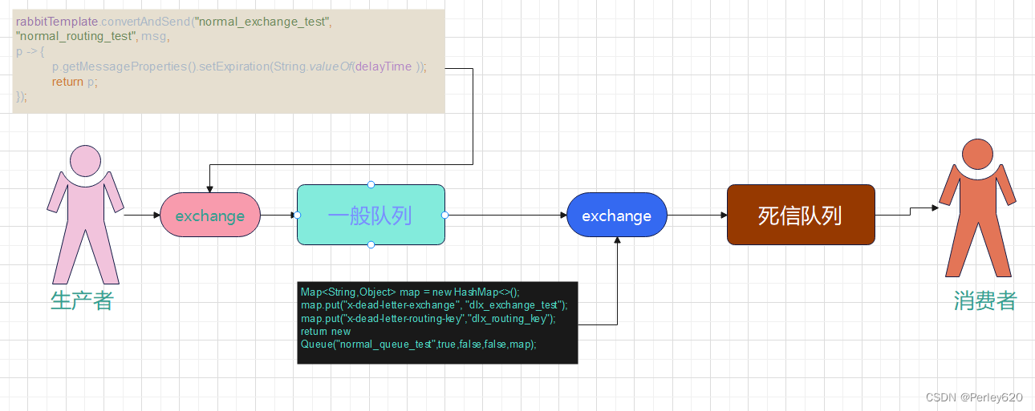The width and height of the screenshot is (1035, 411).
Task: Click the blue exchange shape
Action: point(616,216)
